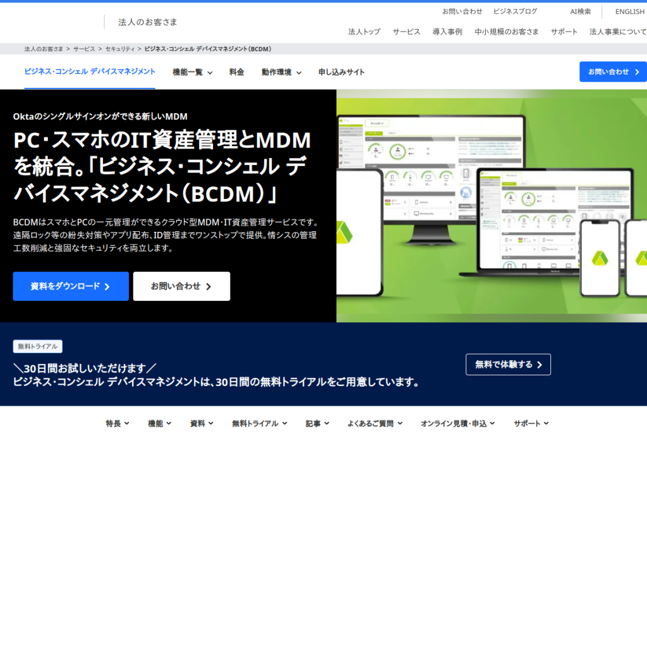Screen dimensions: 647x647
Task: Click ＼30日間お試しいただけます／ text
Action: pyautogui.click(x=85, y=368)
